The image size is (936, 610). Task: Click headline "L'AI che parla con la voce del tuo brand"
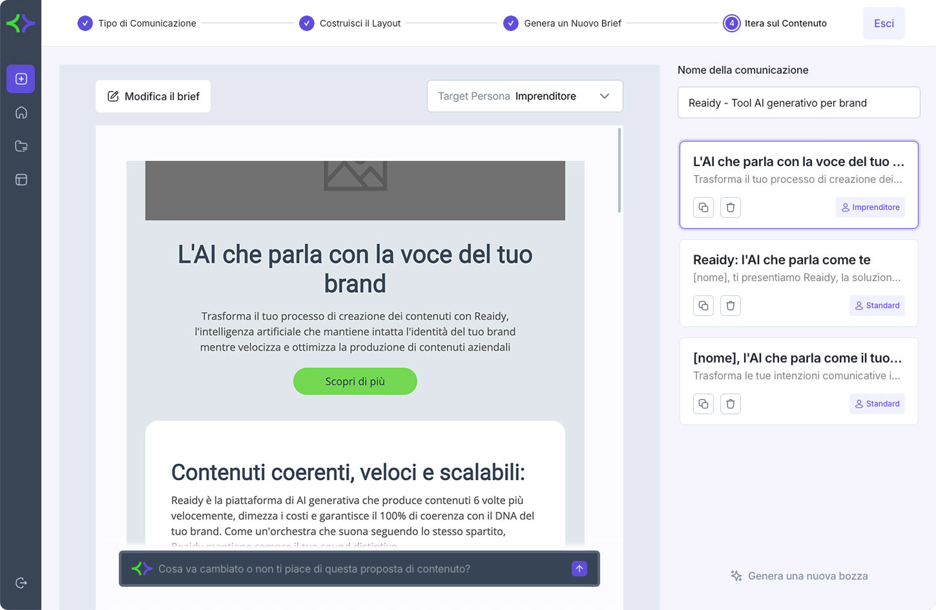[355, 269]
